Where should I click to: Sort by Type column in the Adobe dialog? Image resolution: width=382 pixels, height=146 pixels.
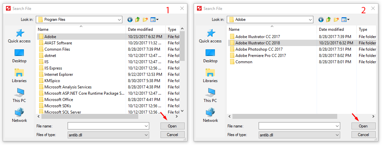[367, 29]
